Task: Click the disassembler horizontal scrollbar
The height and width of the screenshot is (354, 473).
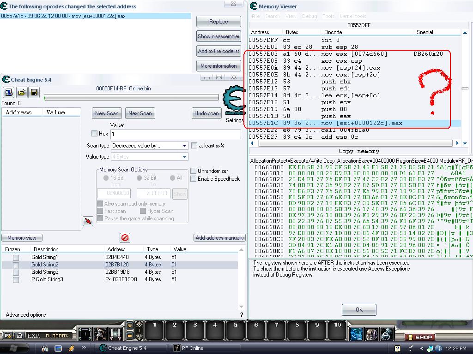Action: tap(355, 143)
